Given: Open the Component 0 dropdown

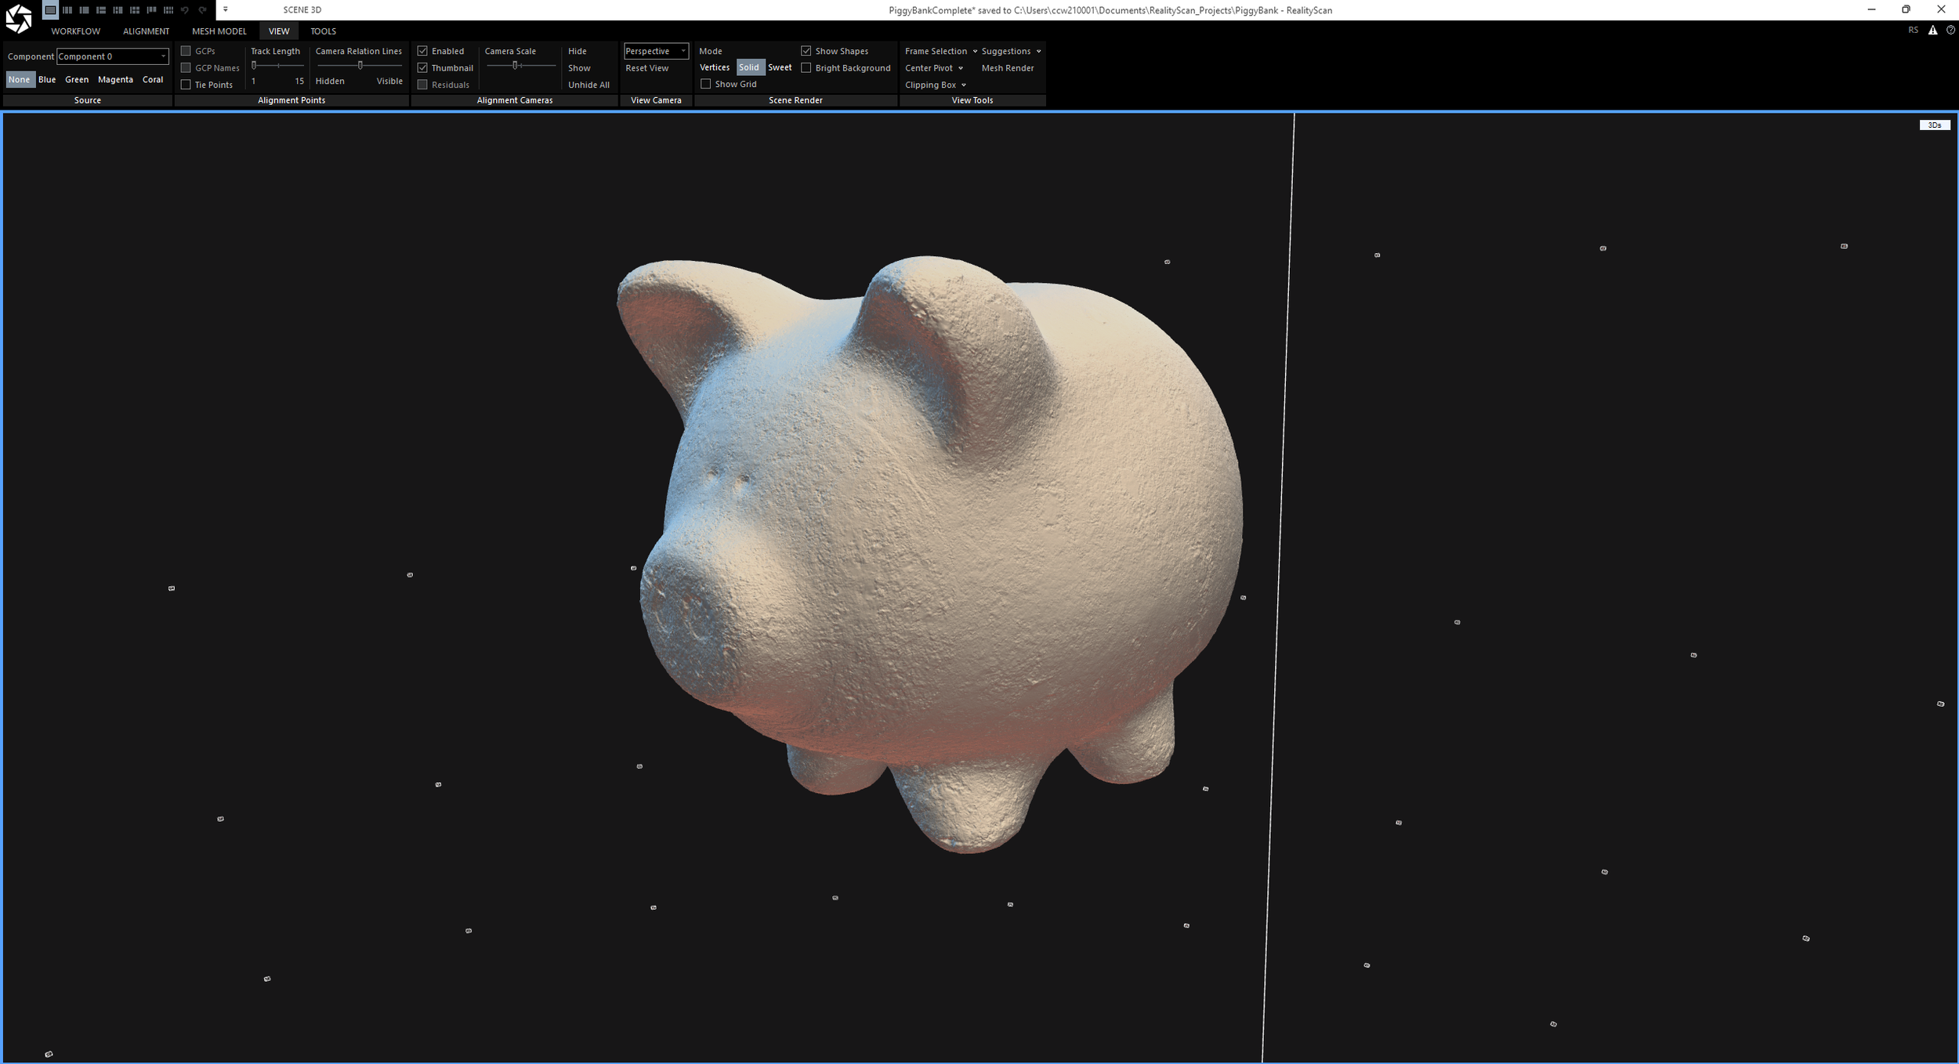Looking at the screenshot, I should point(113,56).
